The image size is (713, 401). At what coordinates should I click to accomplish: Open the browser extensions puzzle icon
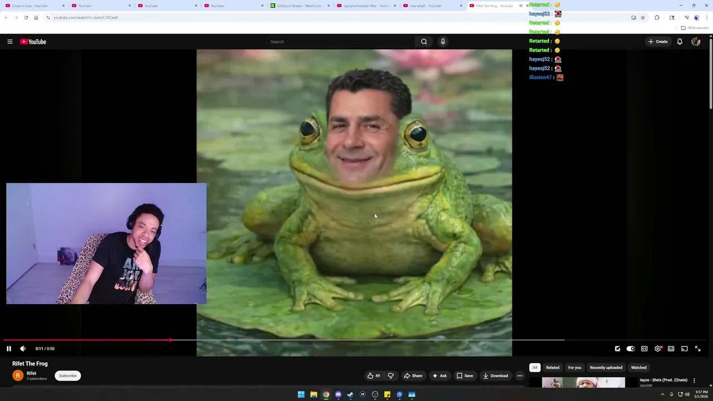[x=657, y=18]
